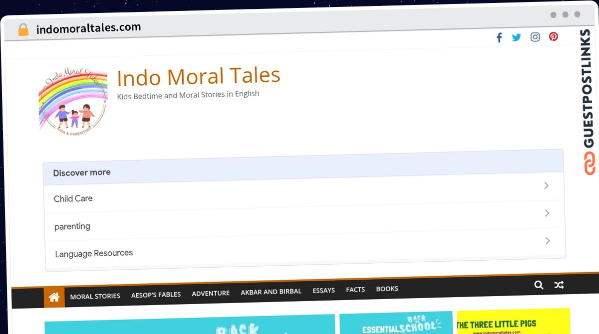Click the Language Resources link
Screen dimensions: 599x334
click(94, 253)
